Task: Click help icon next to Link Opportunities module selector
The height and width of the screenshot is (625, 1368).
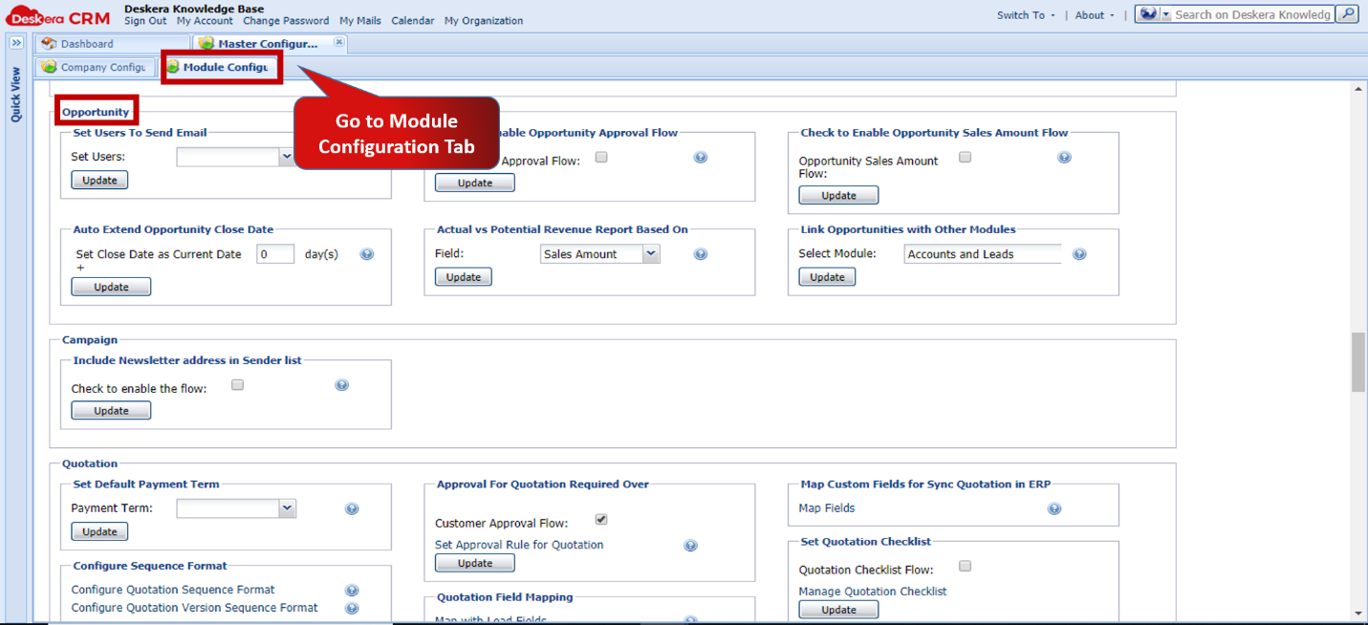Action: 1079,253
